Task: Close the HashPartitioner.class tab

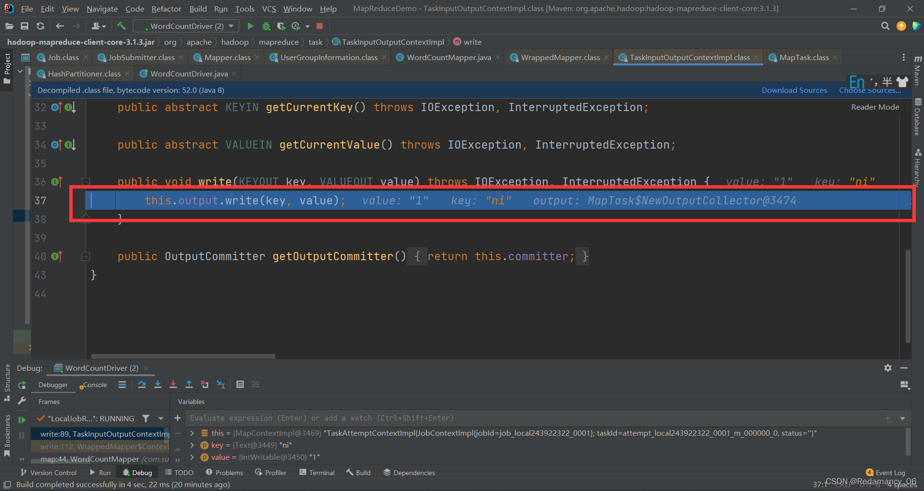Action: 127,74
